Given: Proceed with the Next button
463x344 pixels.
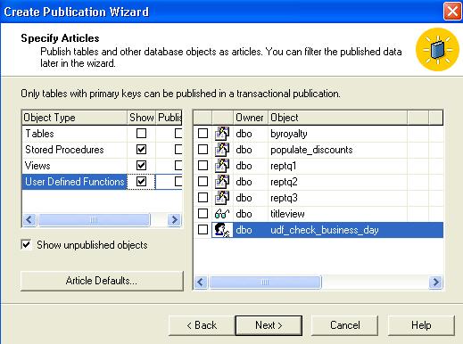Looking at the screenshot, I should [x=269, y=325].
